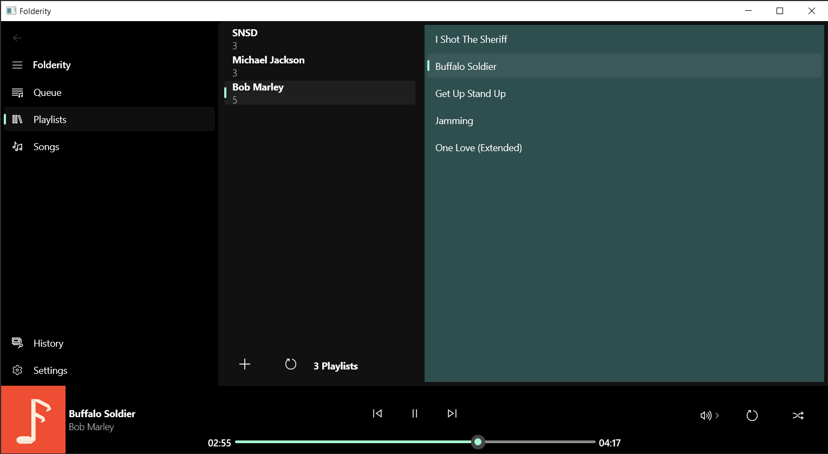Click the Settings gear icon
The width and height of the screenshot is (828, 454).
(x=17, y=370)
